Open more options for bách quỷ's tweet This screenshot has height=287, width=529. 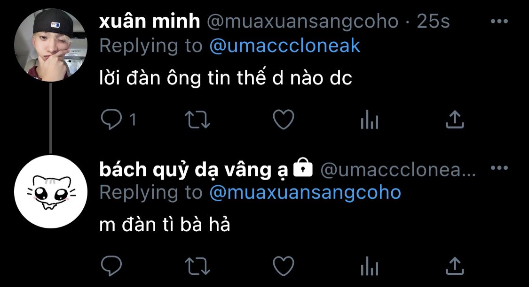pos(499,168)
